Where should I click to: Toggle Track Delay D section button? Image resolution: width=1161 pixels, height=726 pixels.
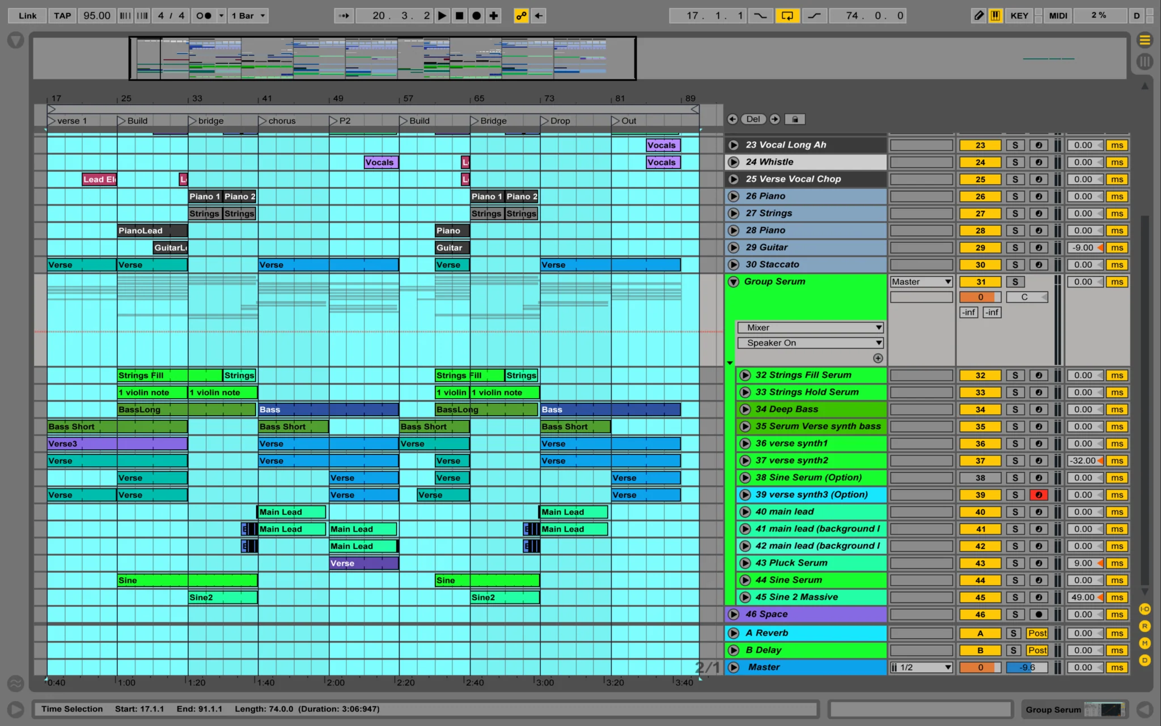[x=1145, y=660]
